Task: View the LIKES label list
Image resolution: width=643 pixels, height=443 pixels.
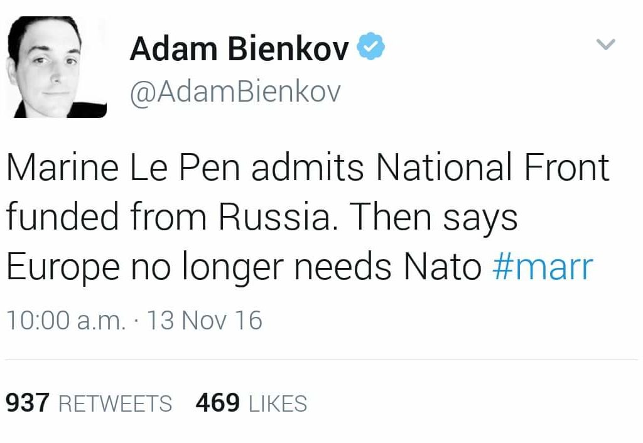Action: (x=278, y=403)
